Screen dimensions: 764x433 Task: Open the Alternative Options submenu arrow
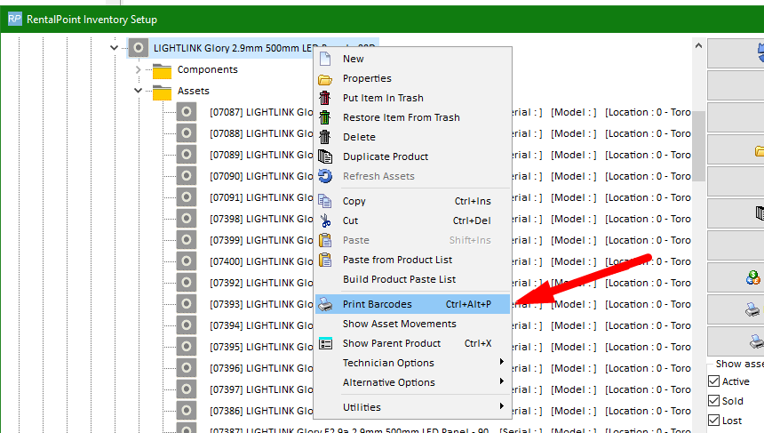click(501, 381)
